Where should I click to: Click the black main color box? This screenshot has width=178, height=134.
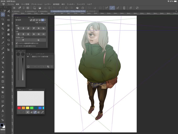pos(2,125)
